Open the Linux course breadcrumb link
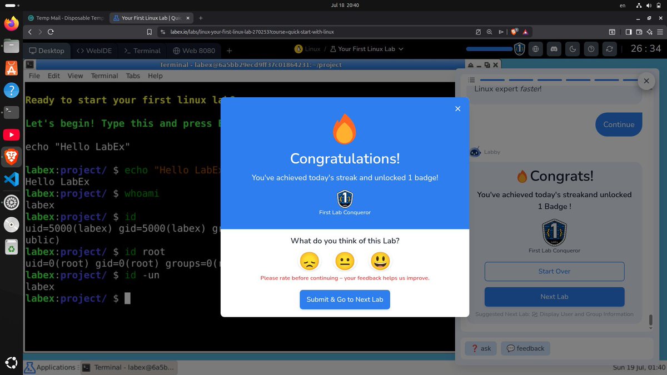Image resolution: width=667 pixels, height=375 pixels. [x=307, y=49]
